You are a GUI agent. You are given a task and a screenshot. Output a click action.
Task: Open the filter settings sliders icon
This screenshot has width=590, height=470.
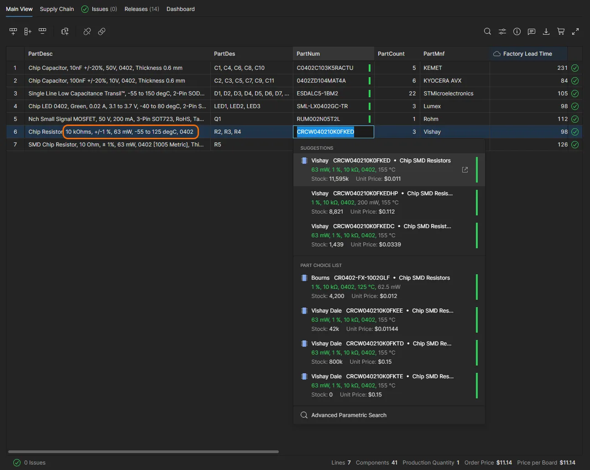tap(502, 31)
